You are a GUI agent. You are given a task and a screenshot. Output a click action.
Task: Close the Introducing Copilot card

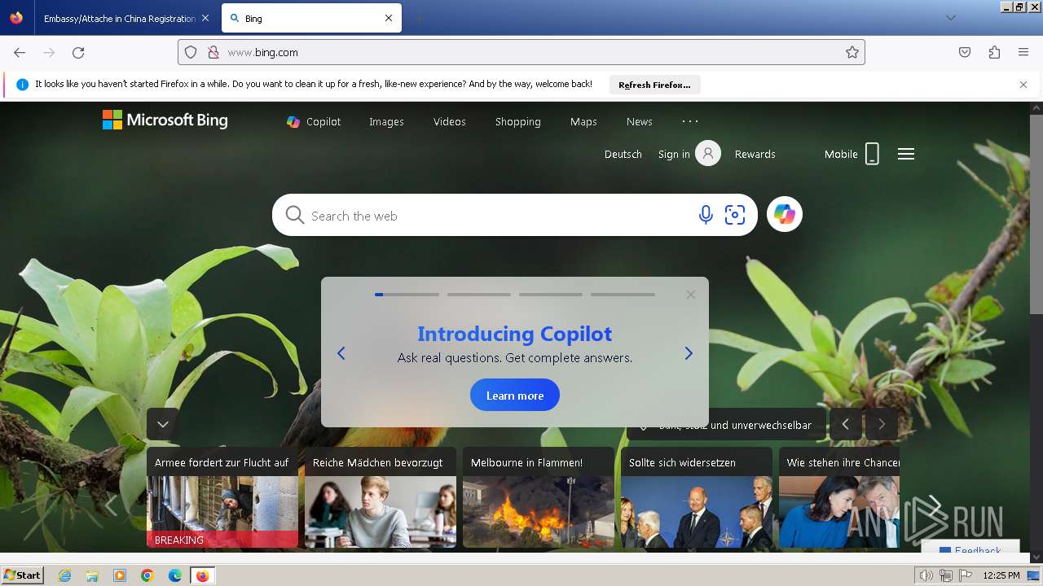point(691,295)
